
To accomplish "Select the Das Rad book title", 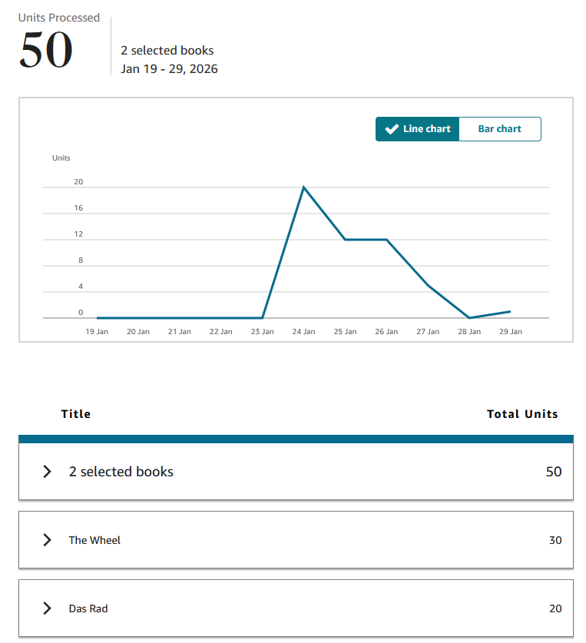I will tap(88, 608).
